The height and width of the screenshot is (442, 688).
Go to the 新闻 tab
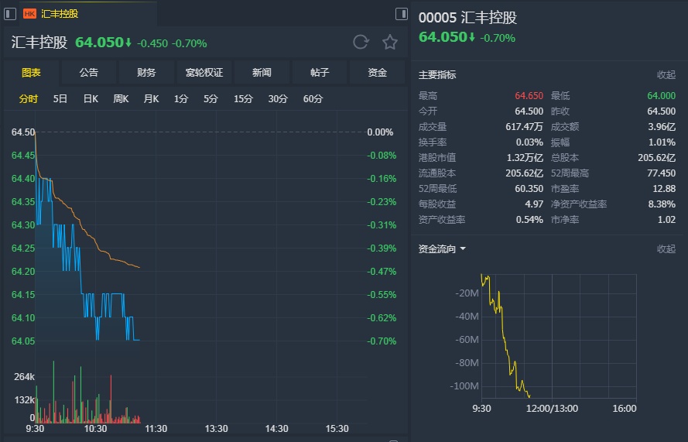pos(262,73)
